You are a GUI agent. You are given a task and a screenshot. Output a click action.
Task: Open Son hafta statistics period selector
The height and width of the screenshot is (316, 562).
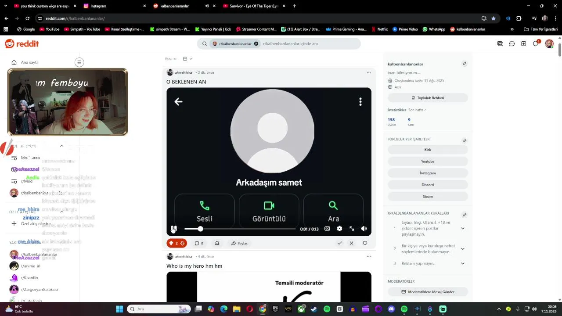pos(417,110)
